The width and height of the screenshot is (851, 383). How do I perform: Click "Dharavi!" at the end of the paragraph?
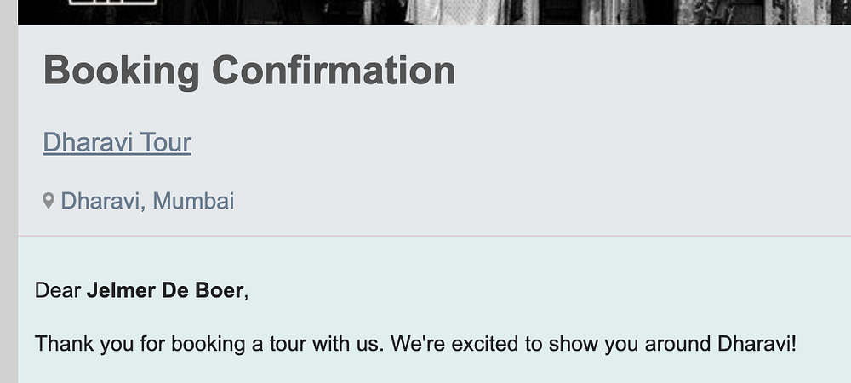[x=757, y=344]
